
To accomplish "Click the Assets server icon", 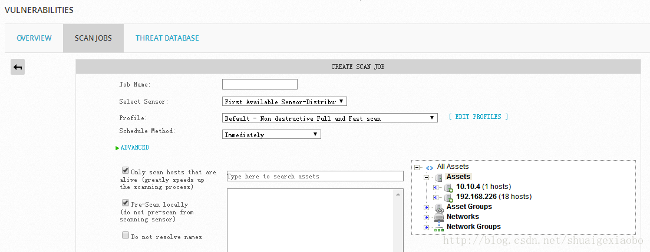I will pyautogui.click(x=438, y=177).
